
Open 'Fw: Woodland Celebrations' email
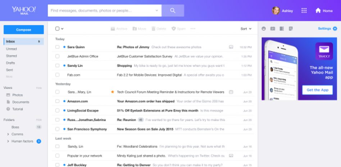point(137,147)
